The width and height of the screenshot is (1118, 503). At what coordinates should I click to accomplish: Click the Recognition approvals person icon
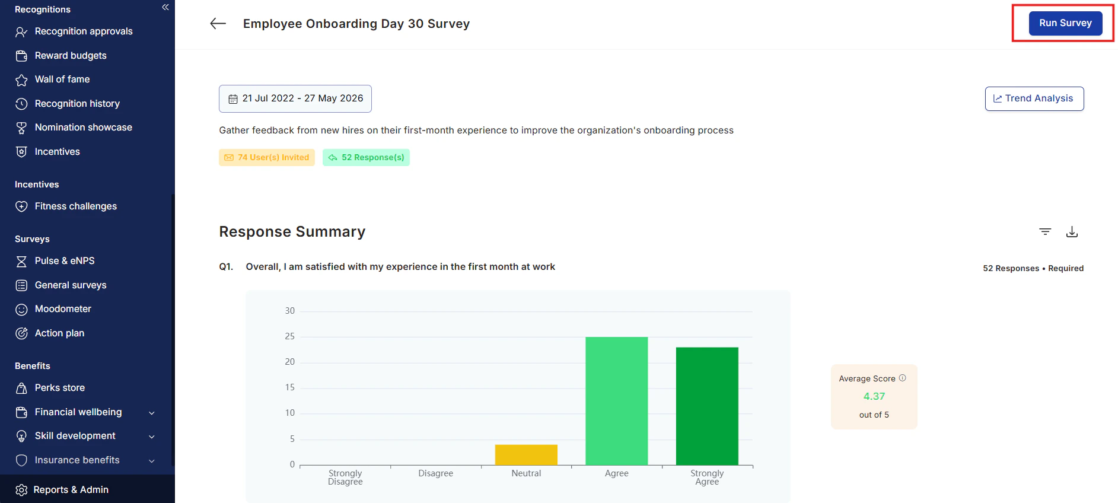21,31
